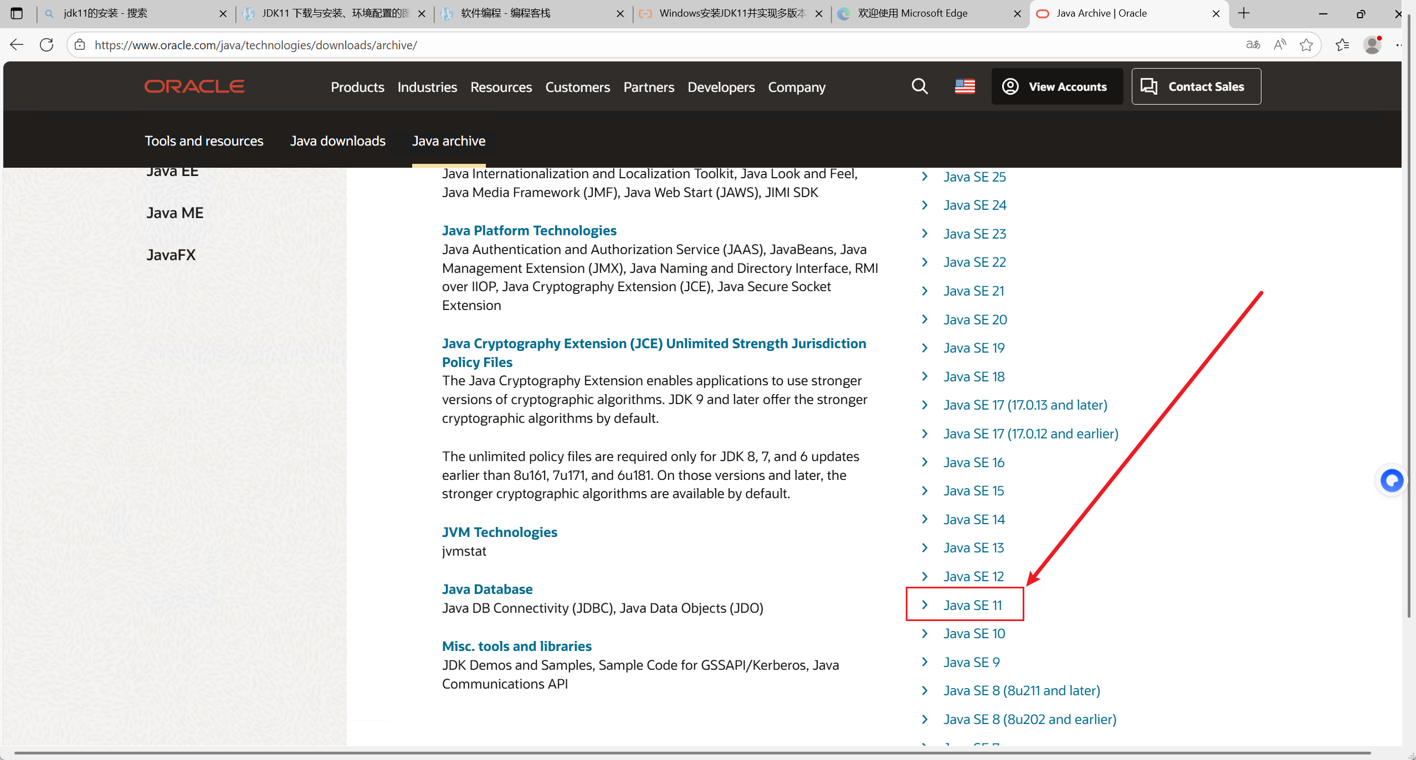
Task: Switch to the 欢迎使用 Microsoft Edge tab
Action: pyautogui.click(x=912, y=13)
